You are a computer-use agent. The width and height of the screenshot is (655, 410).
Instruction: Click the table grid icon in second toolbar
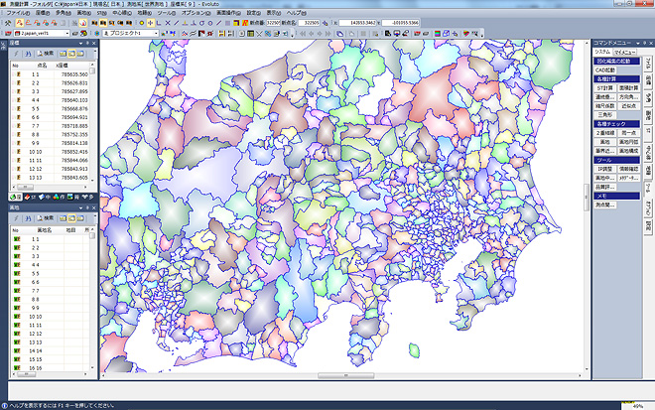[x=251, y=34]
